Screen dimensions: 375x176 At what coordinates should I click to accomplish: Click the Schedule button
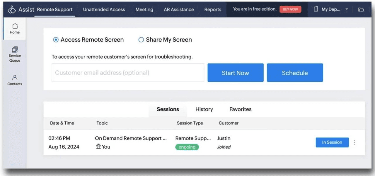[295, 73]
